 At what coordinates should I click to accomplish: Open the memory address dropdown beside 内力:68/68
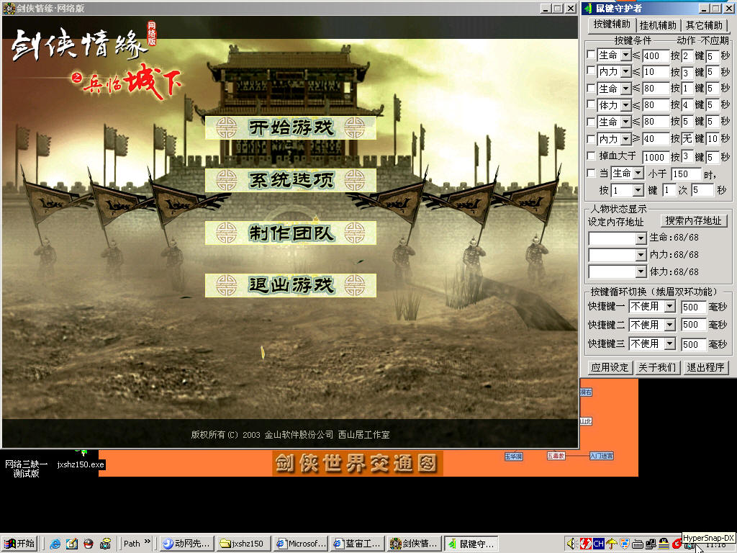click(641, 256)
